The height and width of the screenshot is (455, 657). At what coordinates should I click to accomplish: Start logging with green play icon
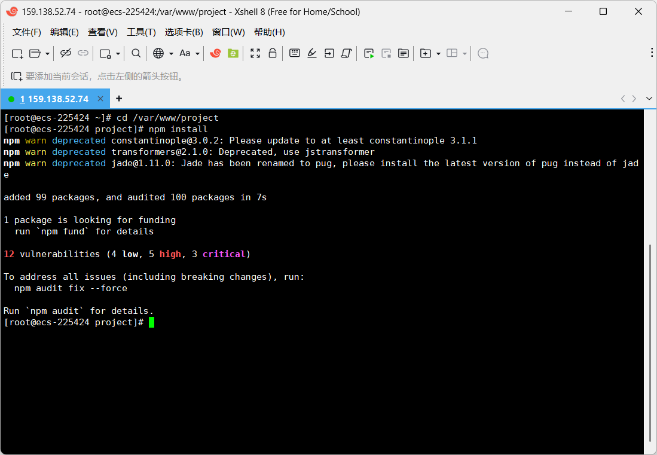click(369, 53)
